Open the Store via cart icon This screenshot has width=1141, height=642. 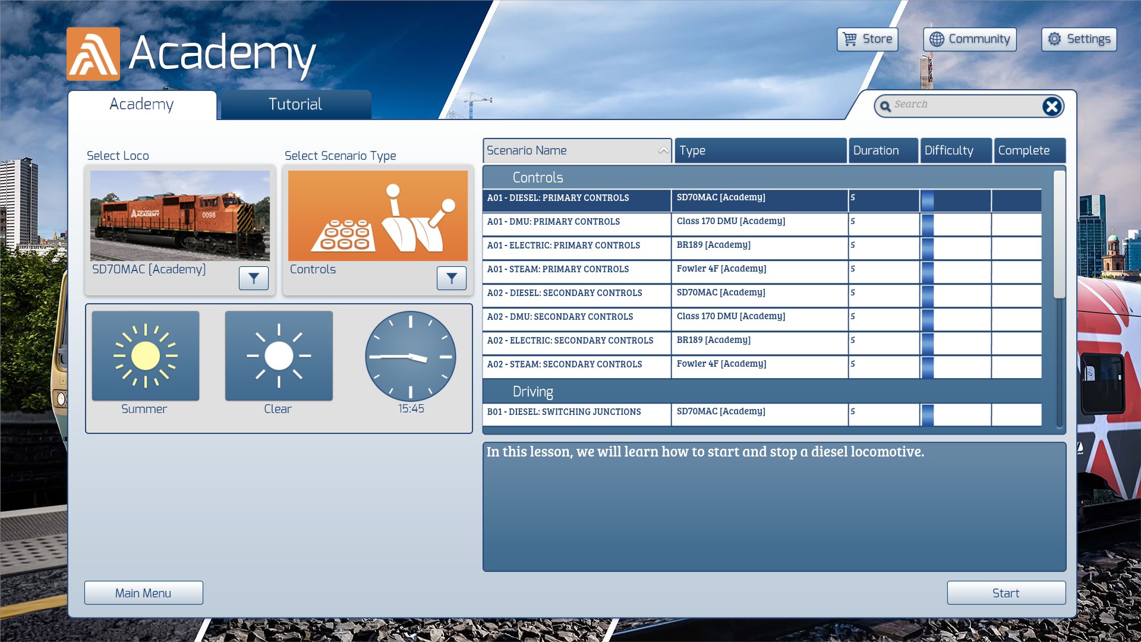850,39
